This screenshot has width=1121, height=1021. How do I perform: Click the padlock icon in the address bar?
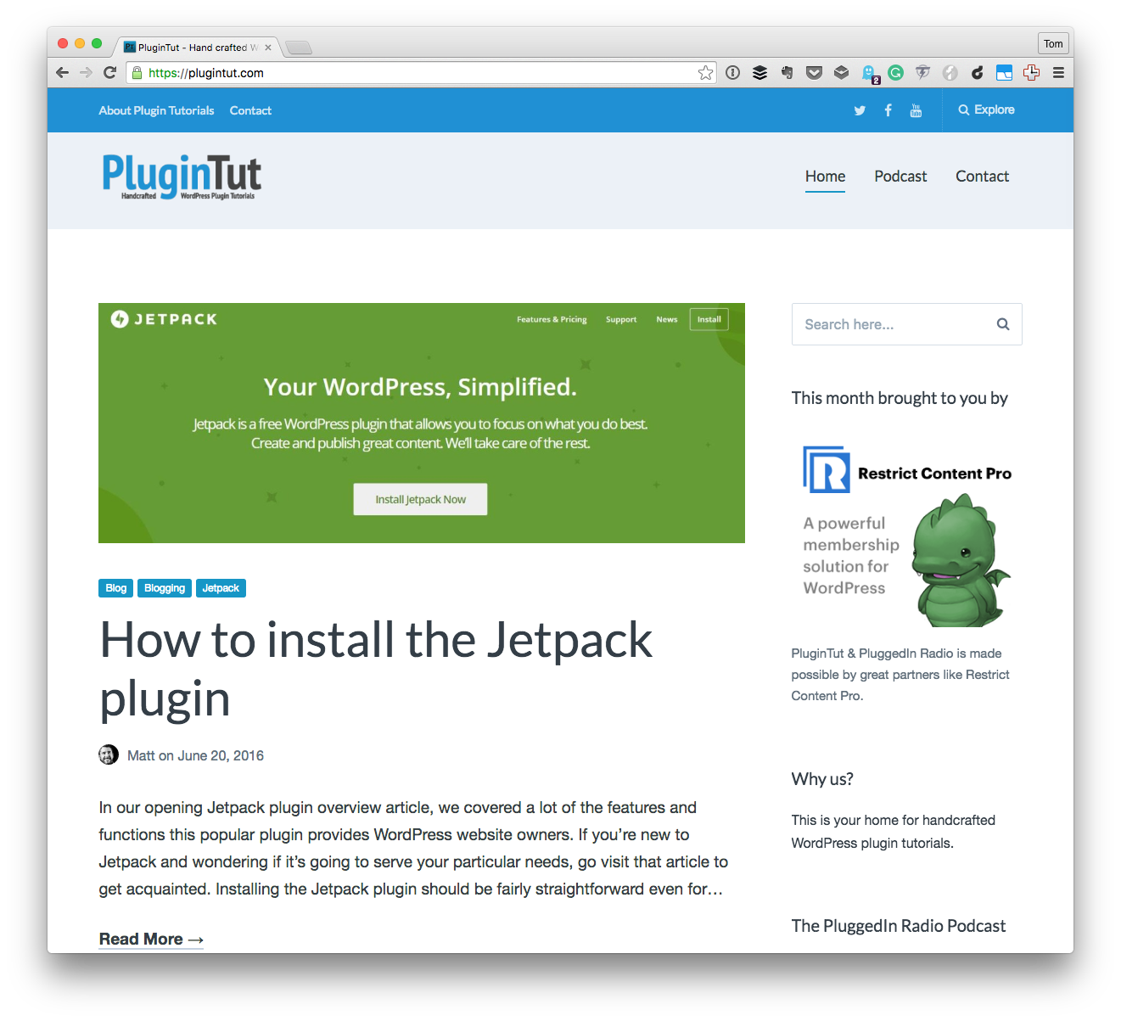137,73
